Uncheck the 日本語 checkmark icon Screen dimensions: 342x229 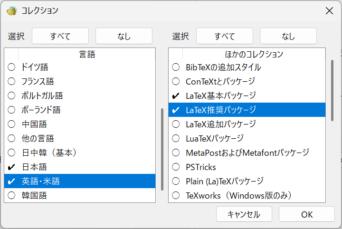click(11, 167)
